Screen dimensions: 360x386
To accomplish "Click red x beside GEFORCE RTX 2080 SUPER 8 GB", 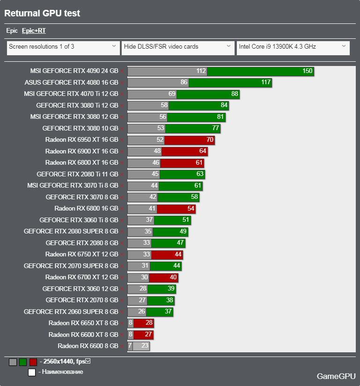I will click(122, 232).
